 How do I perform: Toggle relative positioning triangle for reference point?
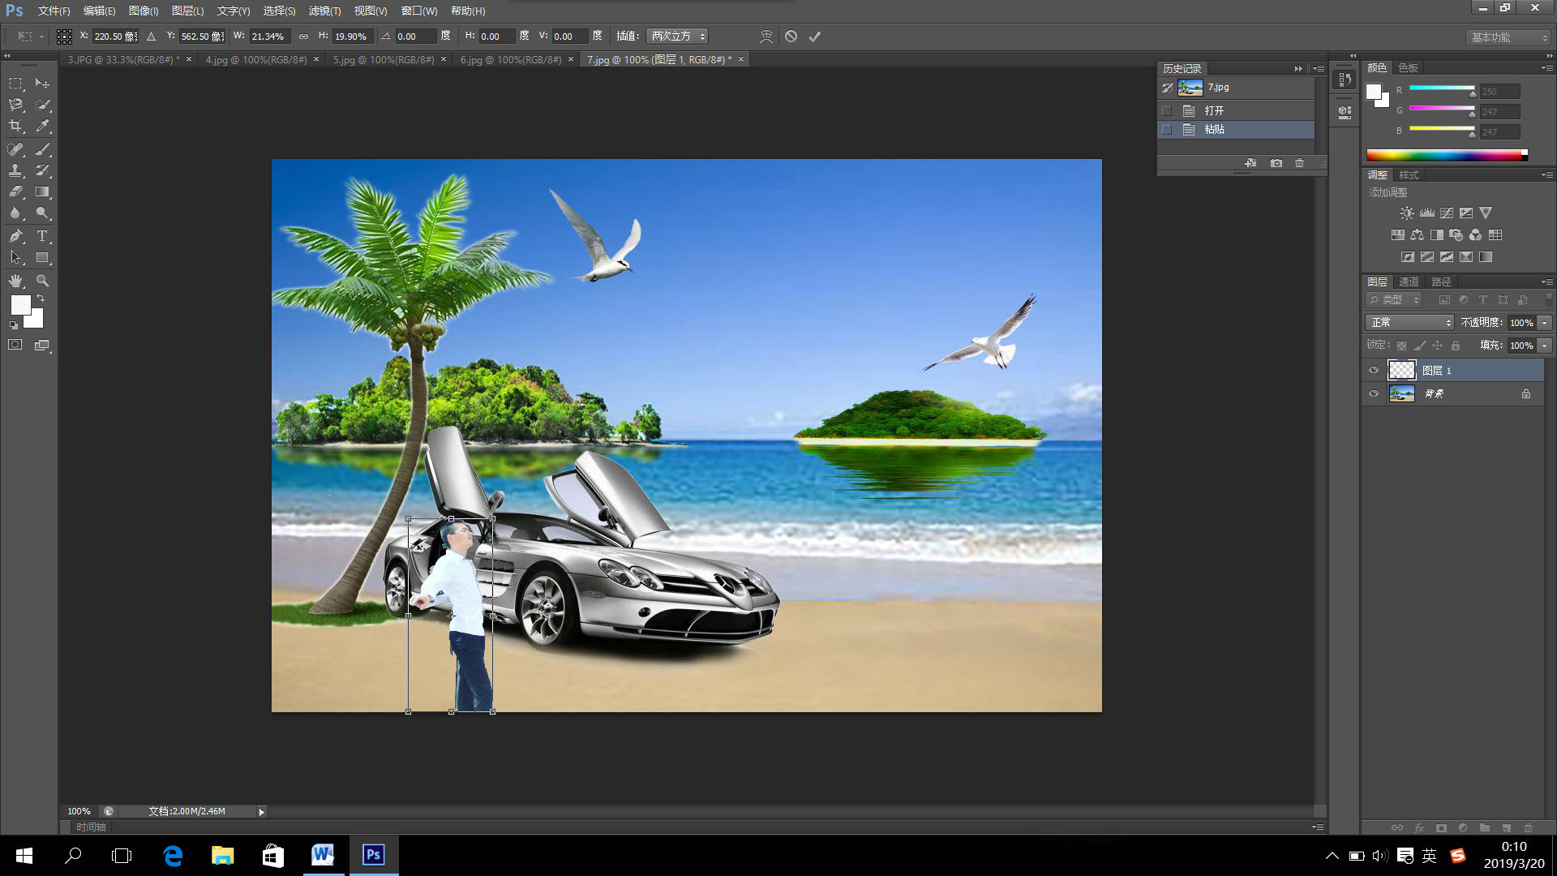[x=151, y=36]
